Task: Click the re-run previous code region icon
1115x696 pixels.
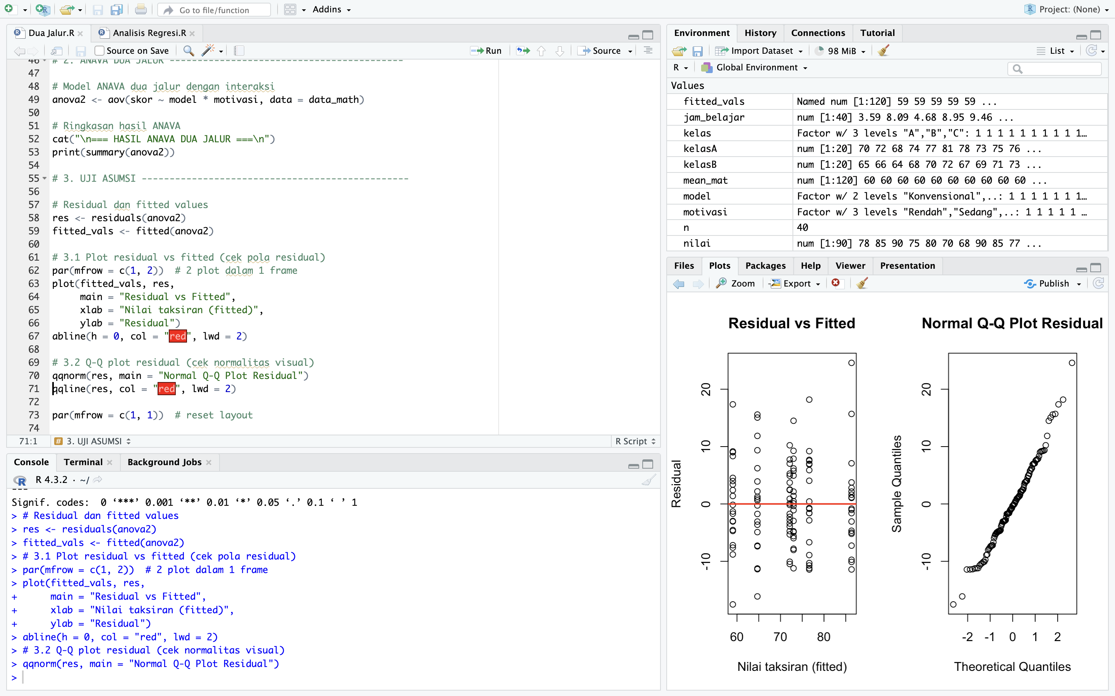Action: click(x=523, y=51)
